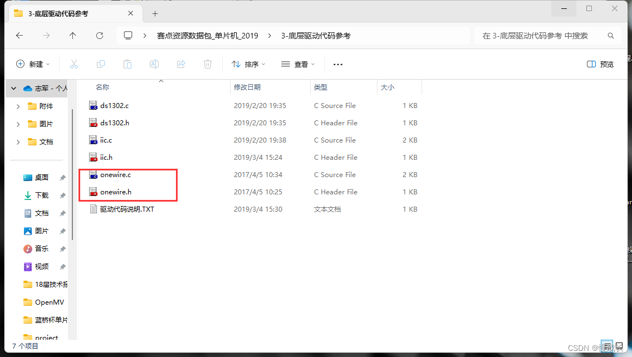Expand breadcrumb chevron after This PC icon
Image resolution: width=632 pixels, height=357 pixels.
pos(145,36)
